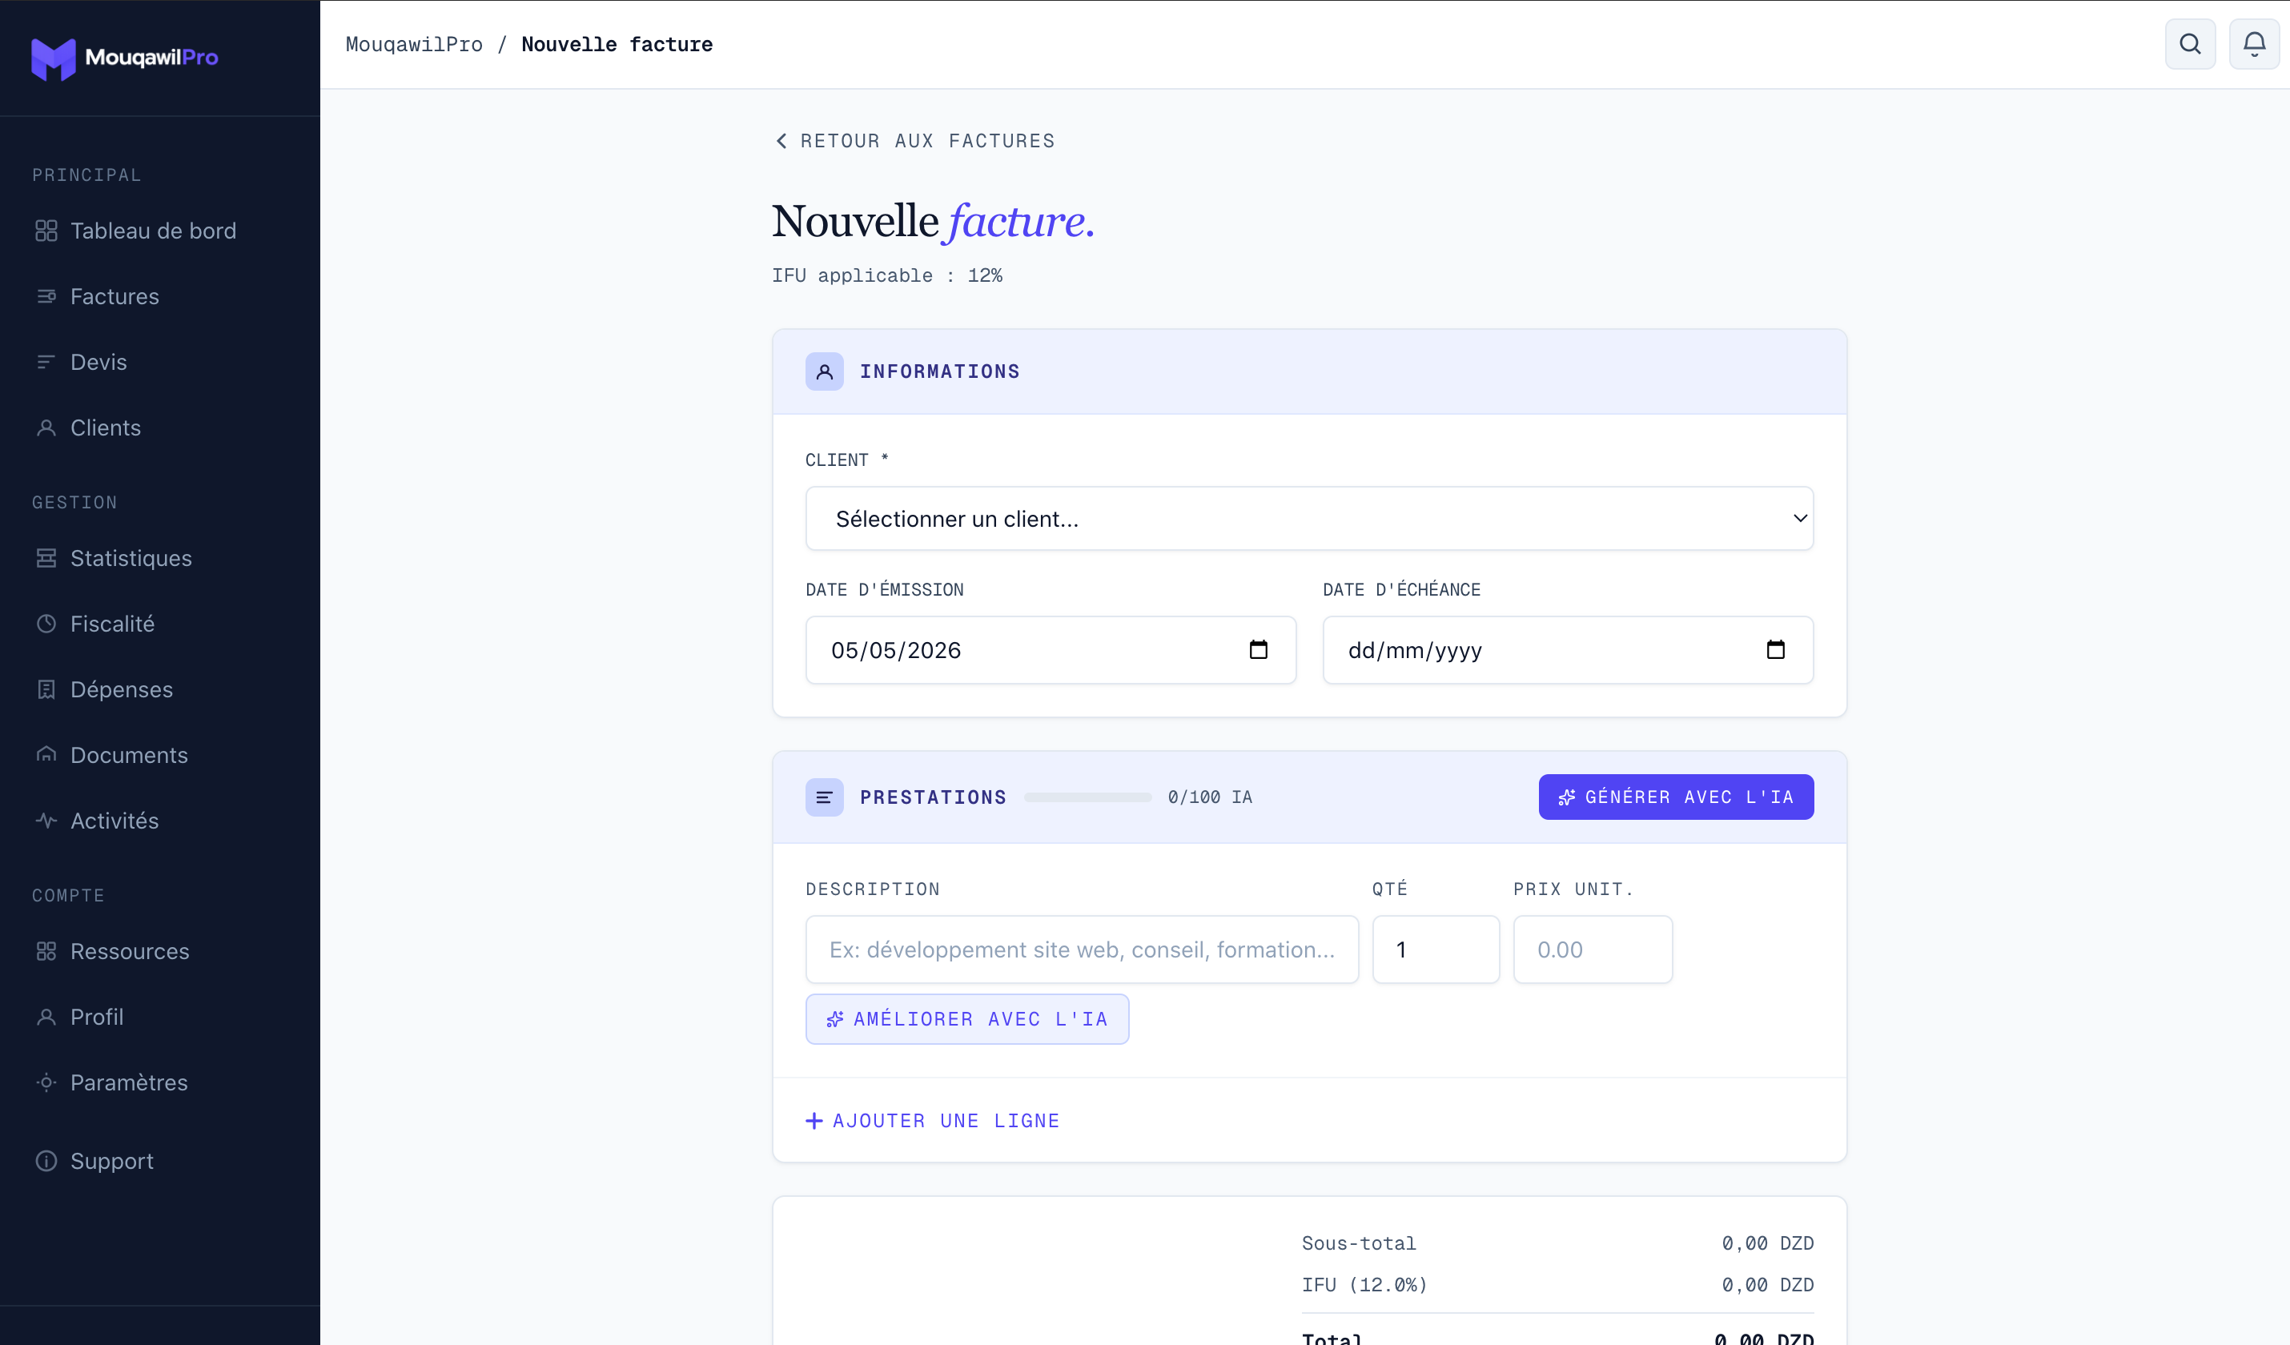Open notifications bell icon

[x=2254, y=43]
